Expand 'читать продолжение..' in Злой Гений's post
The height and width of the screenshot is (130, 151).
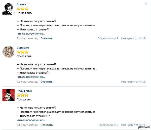tap(31, 120)
